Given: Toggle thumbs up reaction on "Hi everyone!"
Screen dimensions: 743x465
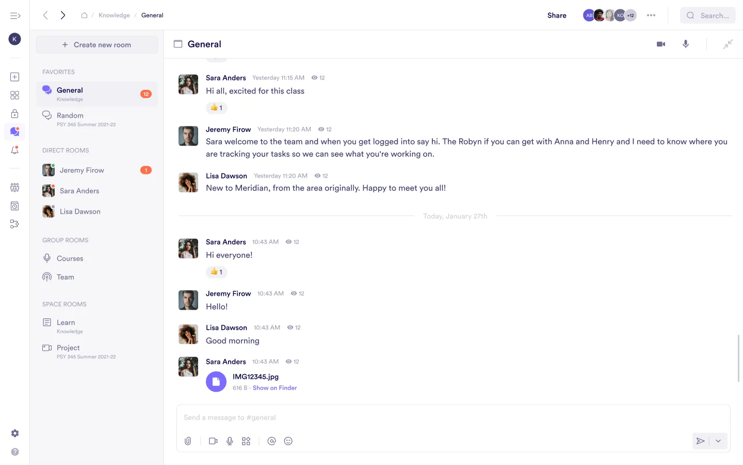Looking at the screenshot, I should point(217,272).
